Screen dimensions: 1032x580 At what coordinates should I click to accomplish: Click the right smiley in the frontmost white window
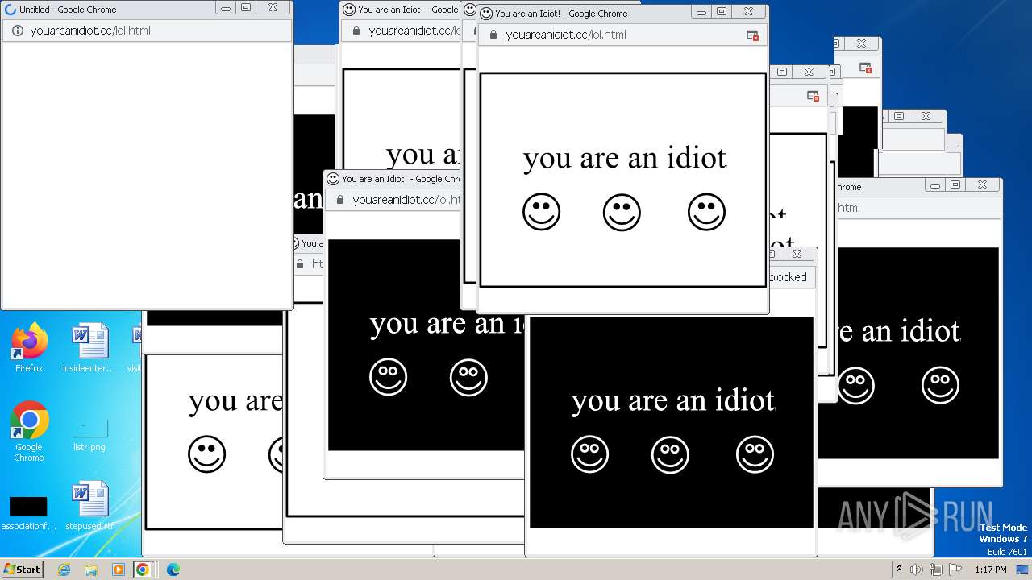point(706,213)
